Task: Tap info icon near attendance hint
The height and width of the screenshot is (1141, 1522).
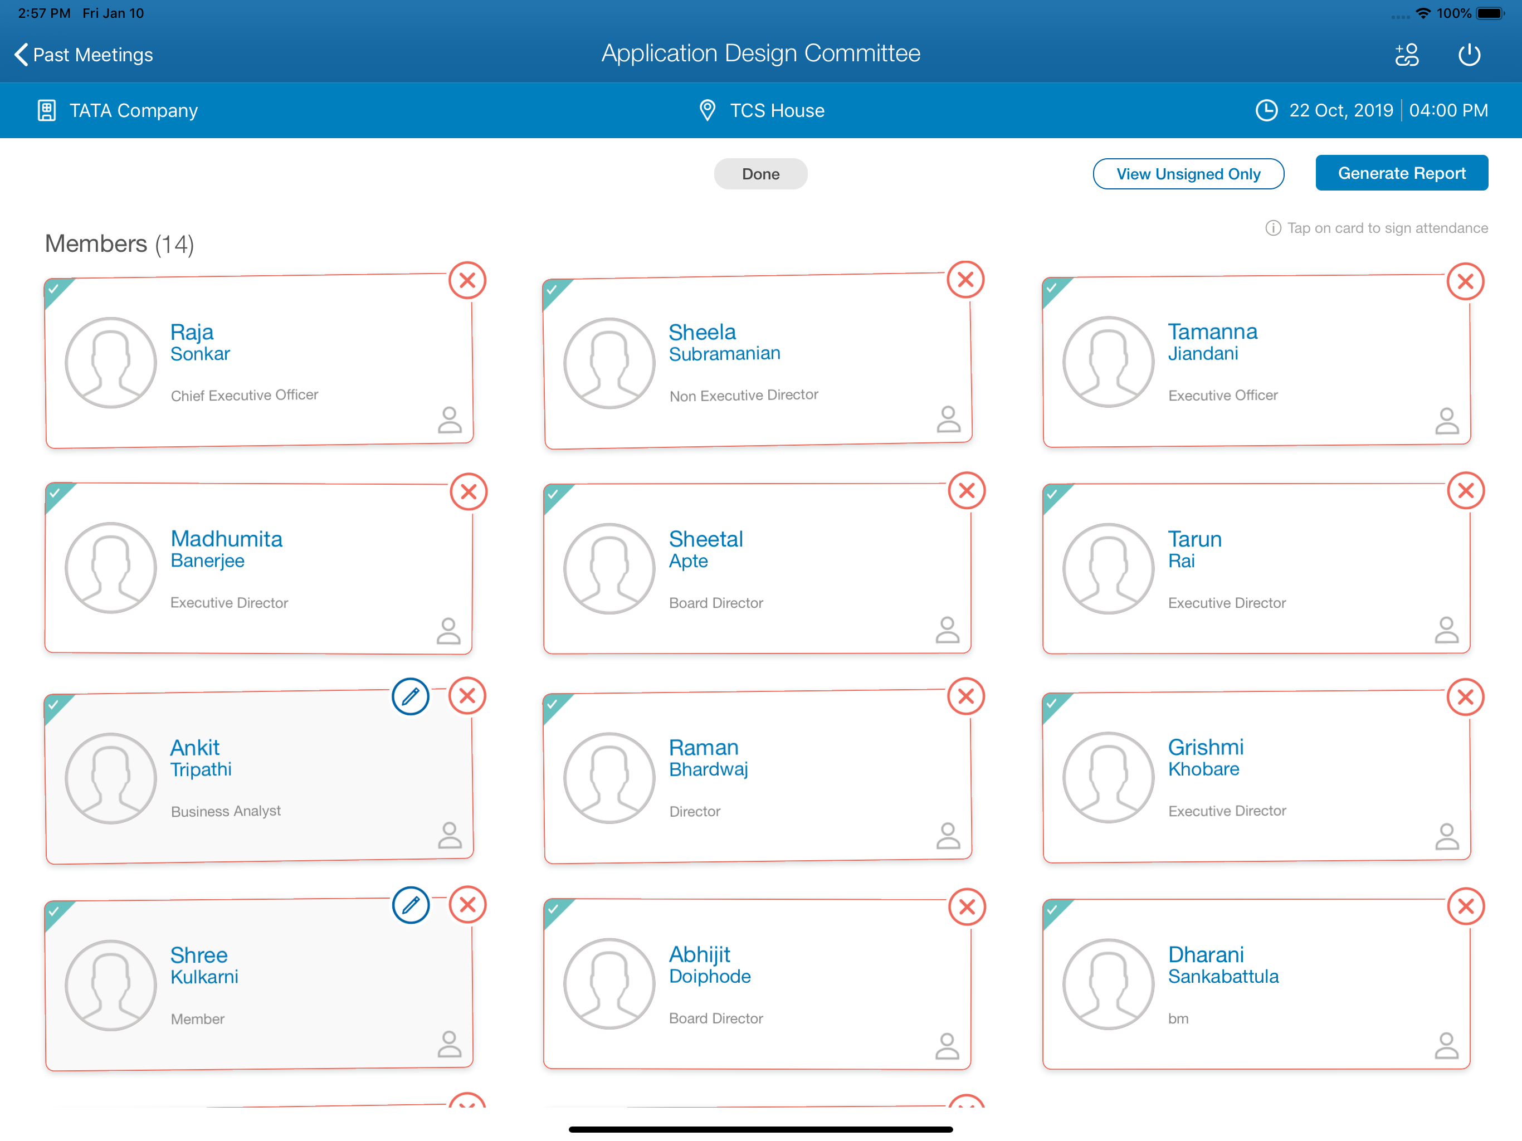Action: click(x=1273, y=228)
